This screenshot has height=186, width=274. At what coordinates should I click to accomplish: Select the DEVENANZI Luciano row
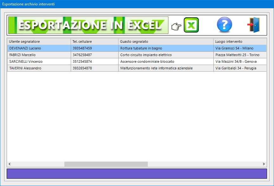coord(137,48)
